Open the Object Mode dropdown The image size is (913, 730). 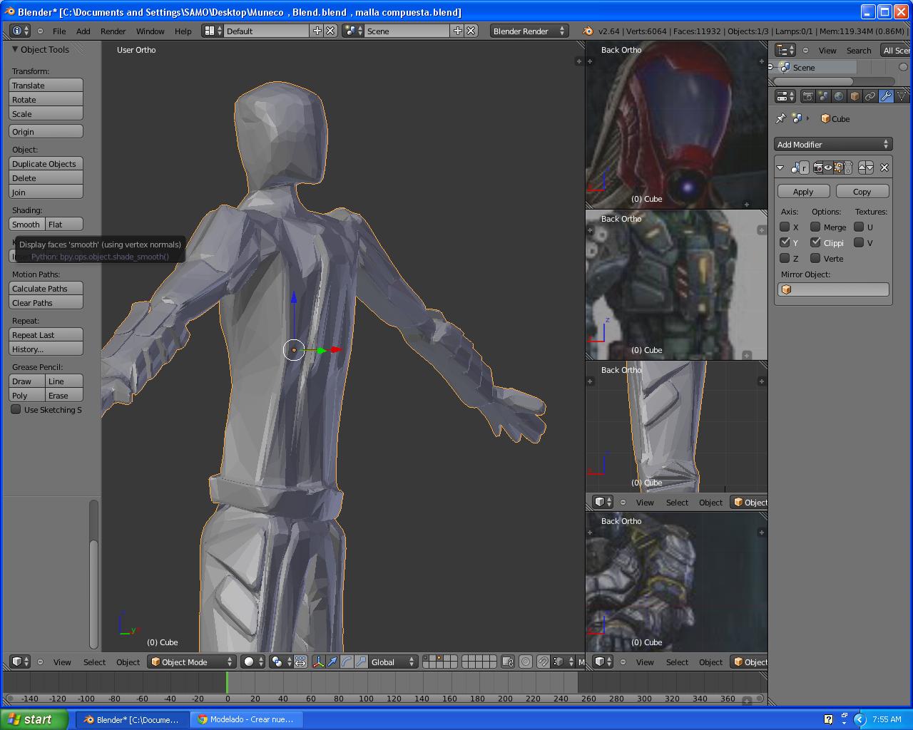(192, 662)
